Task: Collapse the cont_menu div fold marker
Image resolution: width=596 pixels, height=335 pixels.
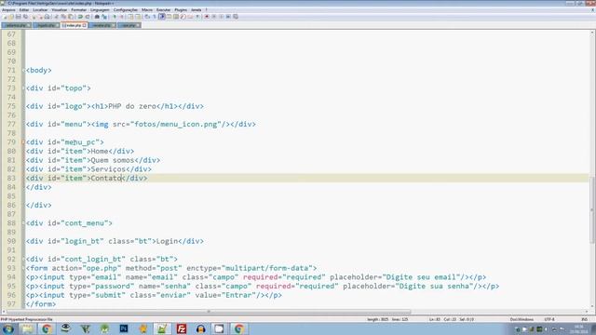Action: pyautogui.click(x=23, y=223)
